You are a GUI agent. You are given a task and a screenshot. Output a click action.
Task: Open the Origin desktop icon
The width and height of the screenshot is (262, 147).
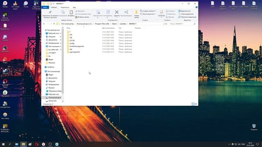coord(5,60)
